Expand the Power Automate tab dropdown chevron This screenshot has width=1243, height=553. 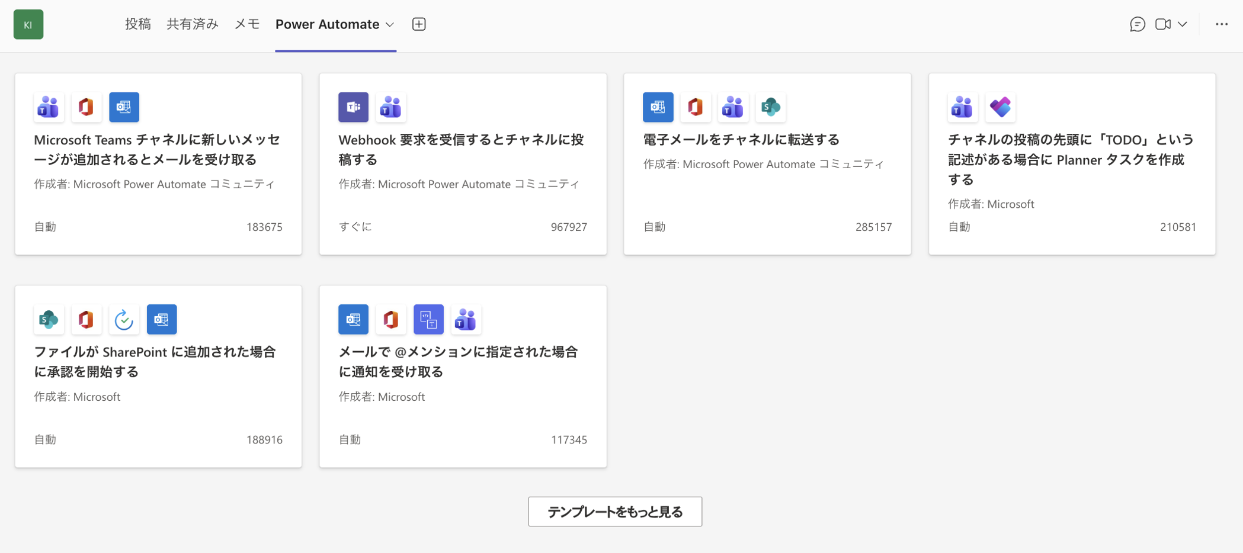pyautogui.click(x=390, y=25)
